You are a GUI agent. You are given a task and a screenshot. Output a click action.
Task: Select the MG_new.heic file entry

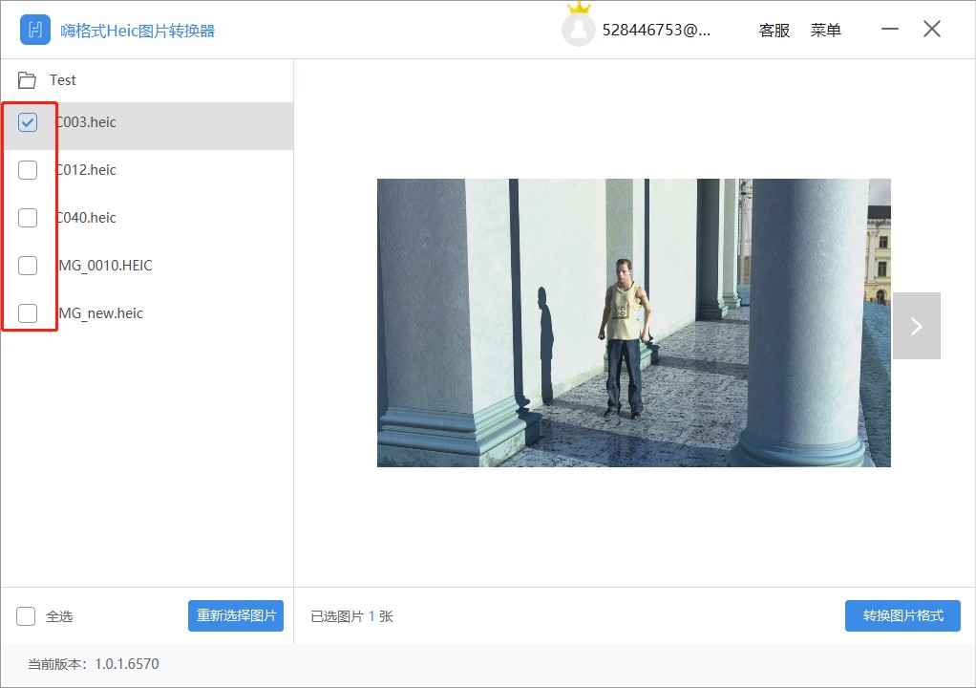tap(143, 312)
